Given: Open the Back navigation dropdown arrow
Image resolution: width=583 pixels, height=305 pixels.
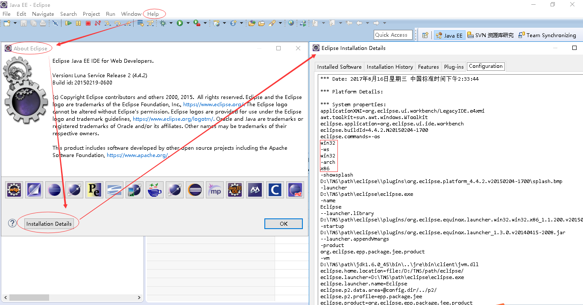Looking at the screenshot, I should (x=367, y=23).
